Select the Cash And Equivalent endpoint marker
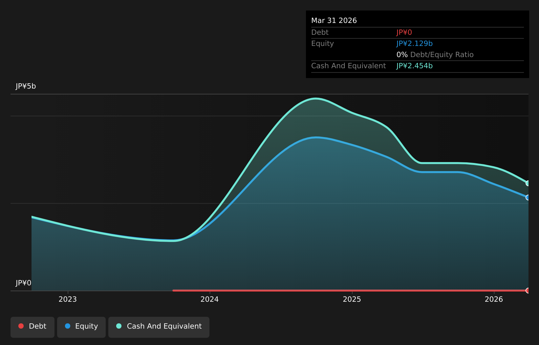This screenshot has width=539, height=345. click(528, 183)
